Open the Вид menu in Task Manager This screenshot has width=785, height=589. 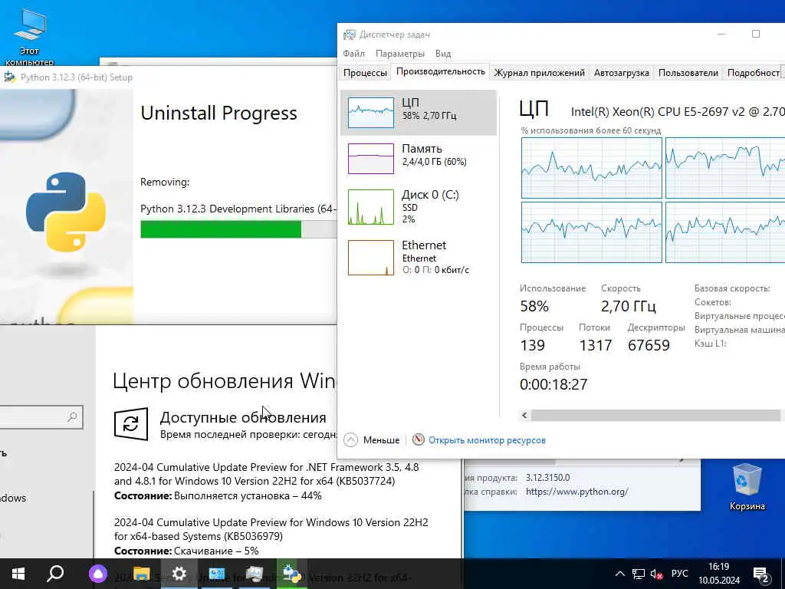(x=443, y=54)
